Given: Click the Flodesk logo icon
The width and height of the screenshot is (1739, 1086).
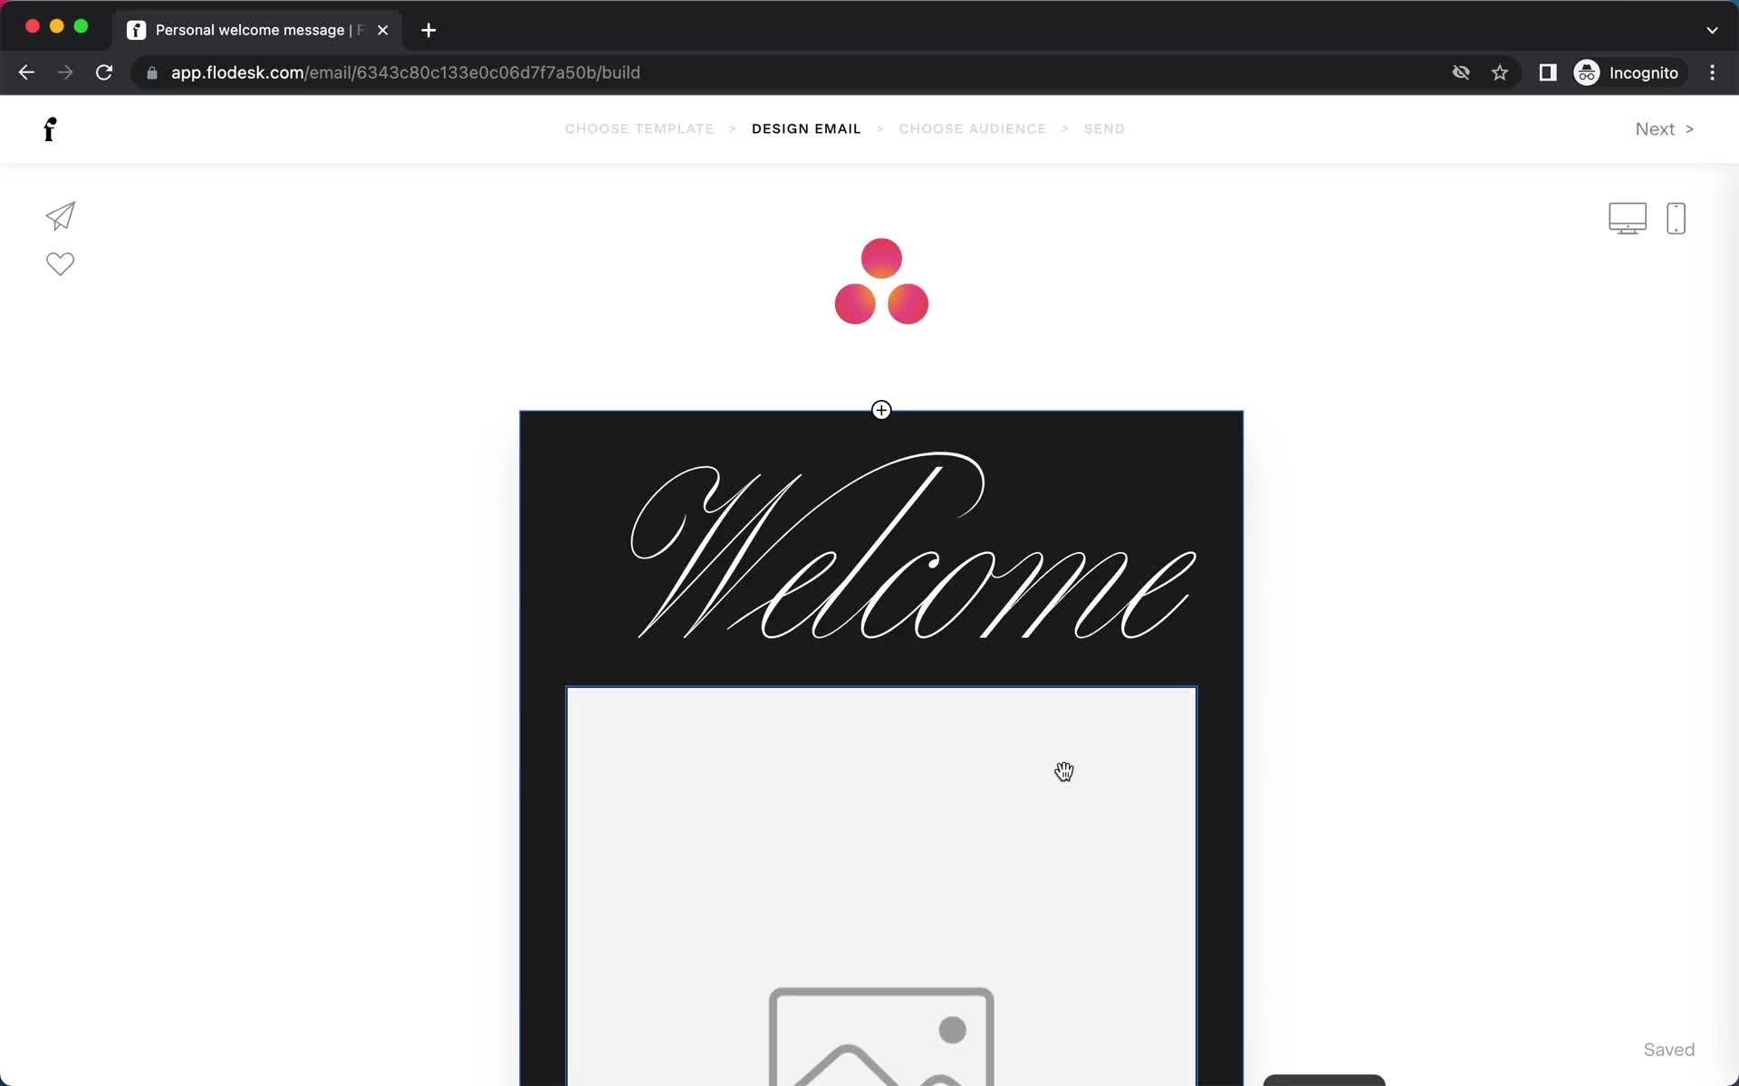Looking at the screenshot, I should point(49,129).
